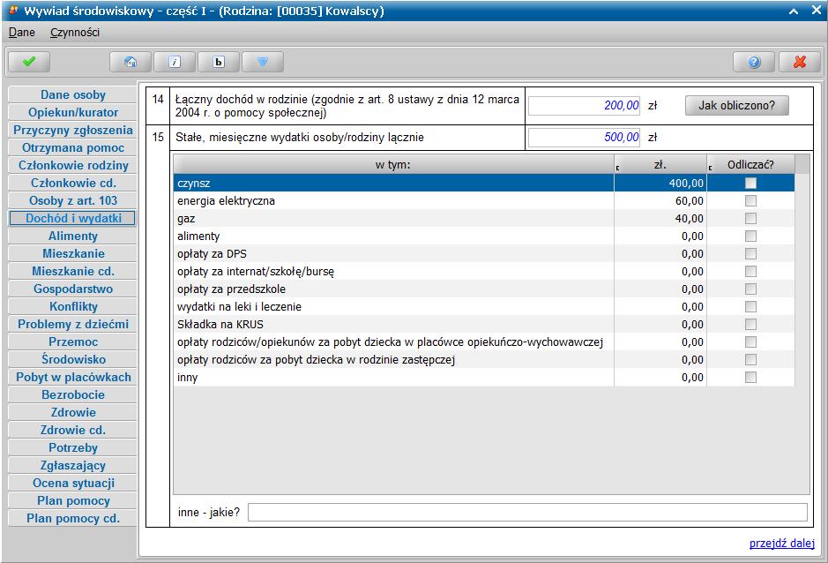This screenshot has height=563, width=828.
Task: Open the Zgłaszający tab
Action: pyautogui.click(x=73, y=465)
